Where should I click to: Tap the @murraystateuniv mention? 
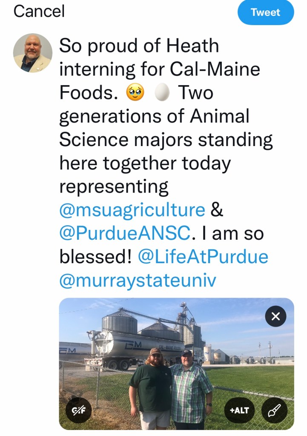pyautogui.click(x=138, y=280)
